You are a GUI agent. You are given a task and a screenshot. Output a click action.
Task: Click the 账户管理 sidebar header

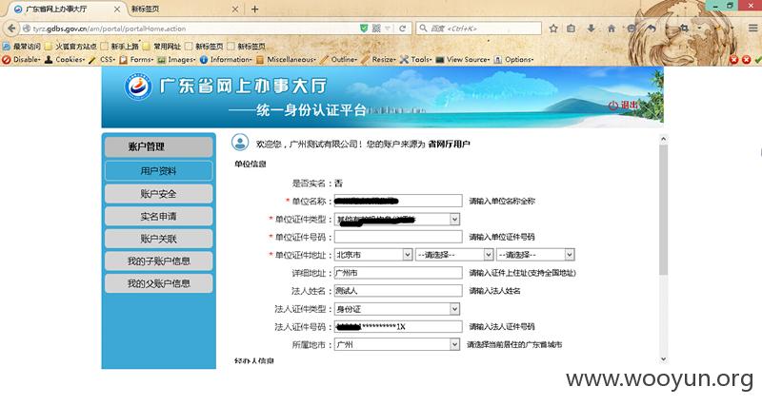point(158,146)
